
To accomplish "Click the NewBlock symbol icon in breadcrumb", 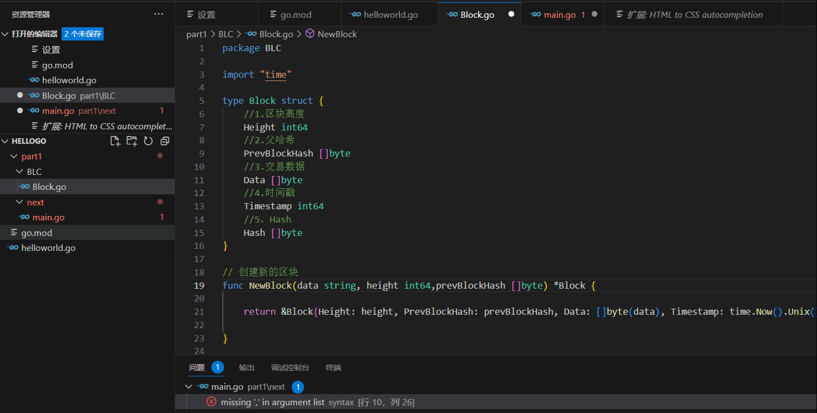I will tap(310, 34).
